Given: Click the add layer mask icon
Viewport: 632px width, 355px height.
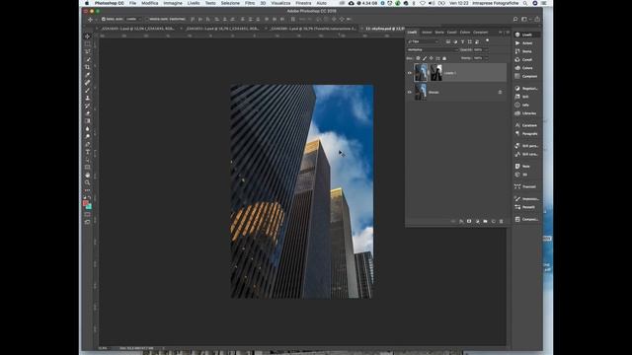Looking at the screenshot, I should coord(469,221).
